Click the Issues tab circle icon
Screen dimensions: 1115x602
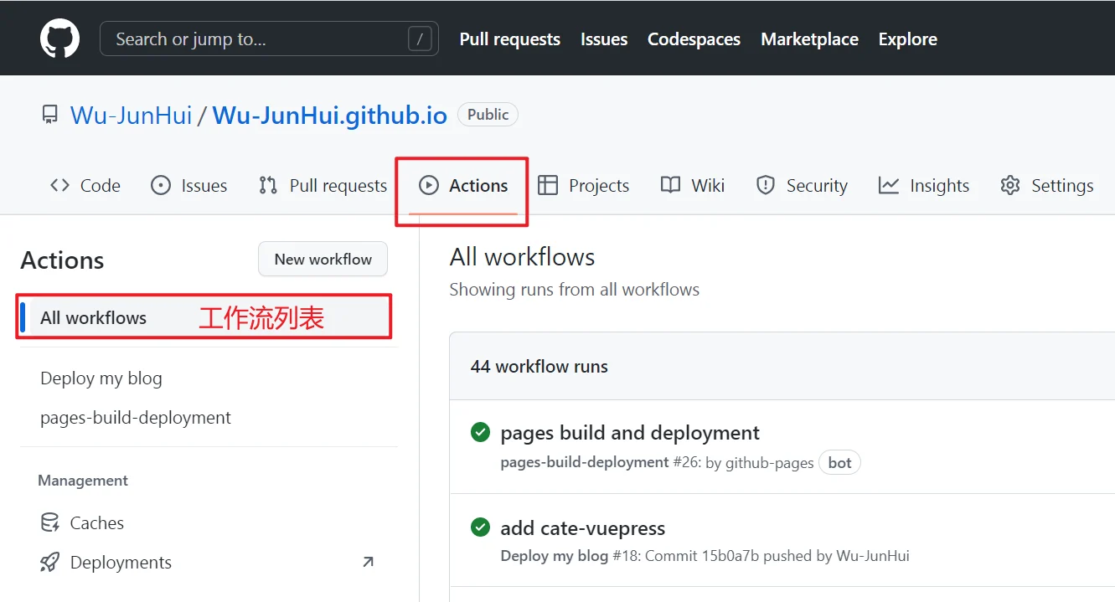(x=161, y=185)
